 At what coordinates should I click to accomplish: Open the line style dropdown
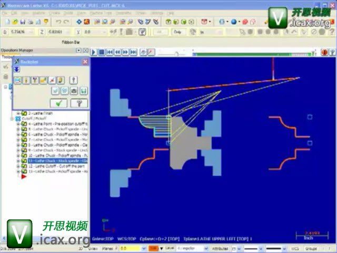point(261,248)
